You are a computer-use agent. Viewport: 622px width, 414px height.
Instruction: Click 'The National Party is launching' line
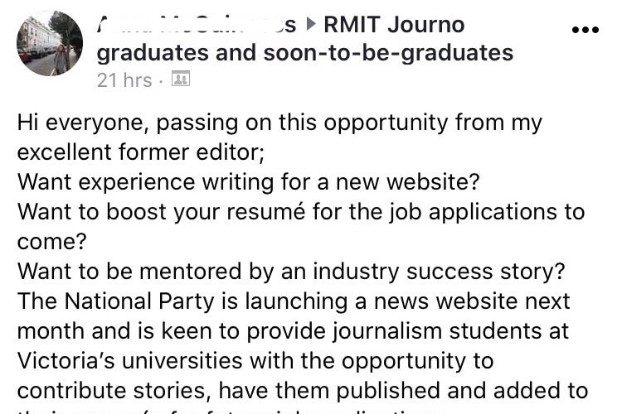[294, 301]
